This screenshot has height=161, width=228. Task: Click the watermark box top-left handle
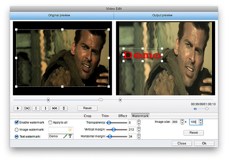click(123, 49)
